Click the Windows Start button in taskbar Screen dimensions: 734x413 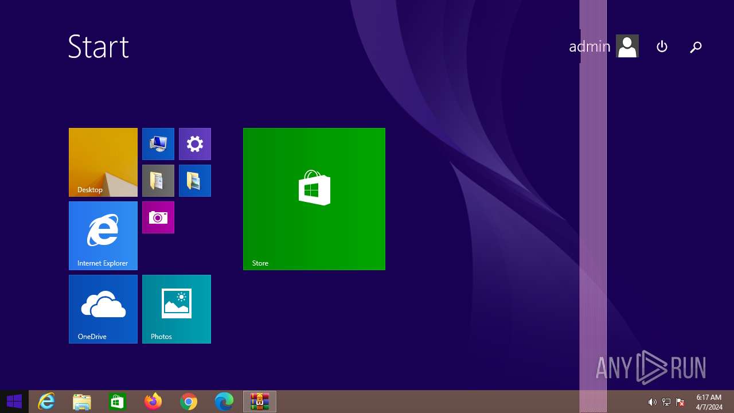point(14,402)
